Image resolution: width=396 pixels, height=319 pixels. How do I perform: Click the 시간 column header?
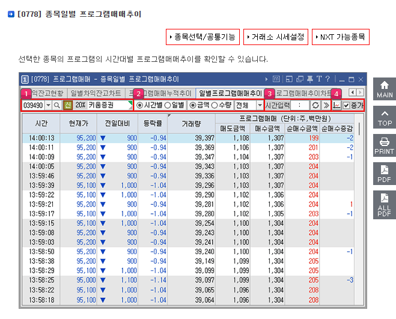41,123
